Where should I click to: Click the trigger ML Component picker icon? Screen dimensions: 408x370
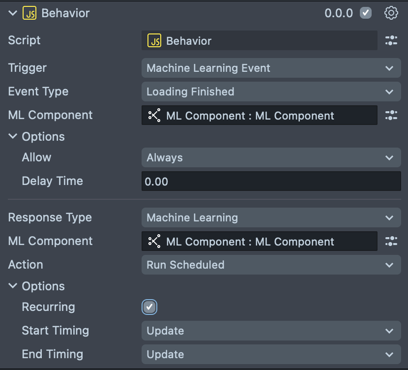point(391,116)
